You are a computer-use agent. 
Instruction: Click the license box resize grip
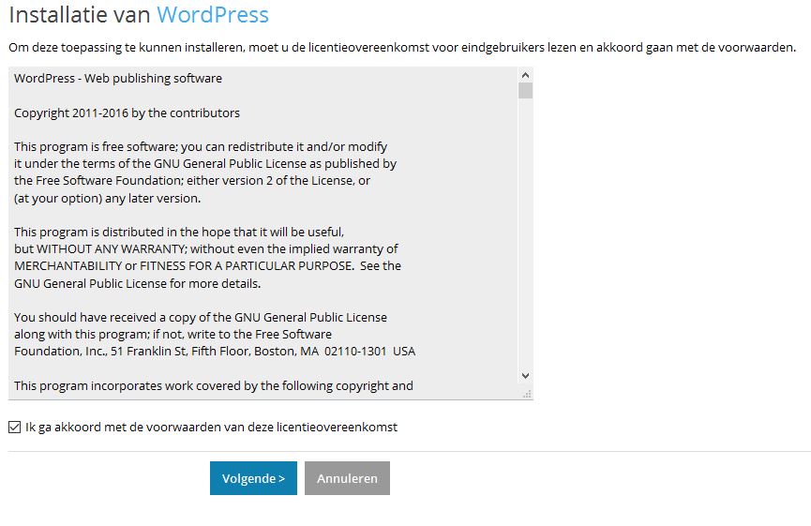(526, 394)
